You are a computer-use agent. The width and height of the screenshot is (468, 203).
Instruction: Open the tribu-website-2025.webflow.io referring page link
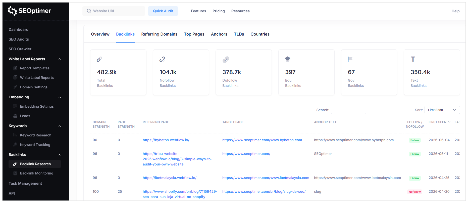pyautogui.click(x=177, y=159)
